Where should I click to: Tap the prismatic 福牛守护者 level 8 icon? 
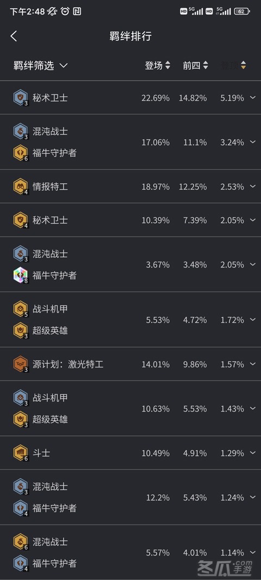pyautogui.click(x=20, y=275)
